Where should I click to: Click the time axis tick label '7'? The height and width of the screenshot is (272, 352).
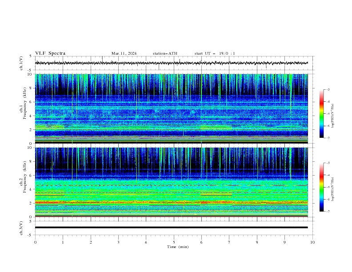click(x=229, y=242)
